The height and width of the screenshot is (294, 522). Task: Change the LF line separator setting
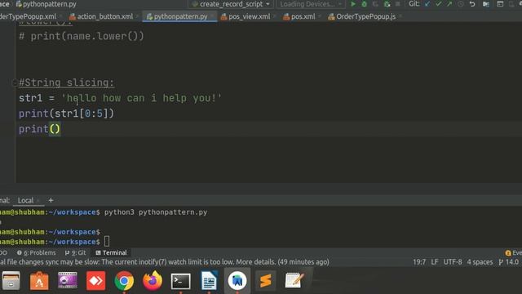pos(435,262)
